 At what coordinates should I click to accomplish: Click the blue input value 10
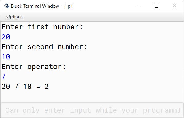(6, 57)
